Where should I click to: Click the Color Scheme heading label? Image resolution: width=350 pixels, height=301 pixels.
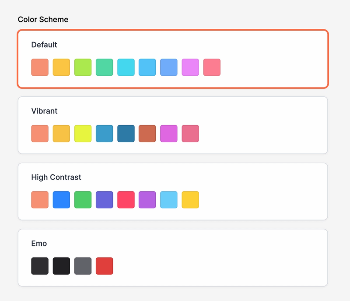[x=42, y=19]
